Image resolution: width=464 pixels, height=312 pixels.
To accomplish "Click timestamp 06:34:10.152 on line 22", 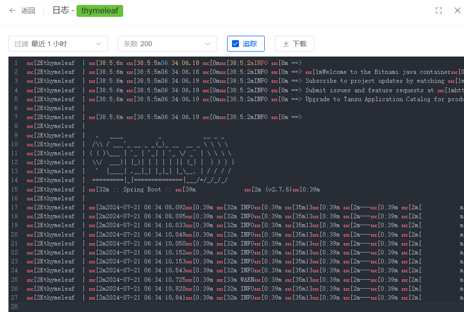I will point(165,252).
